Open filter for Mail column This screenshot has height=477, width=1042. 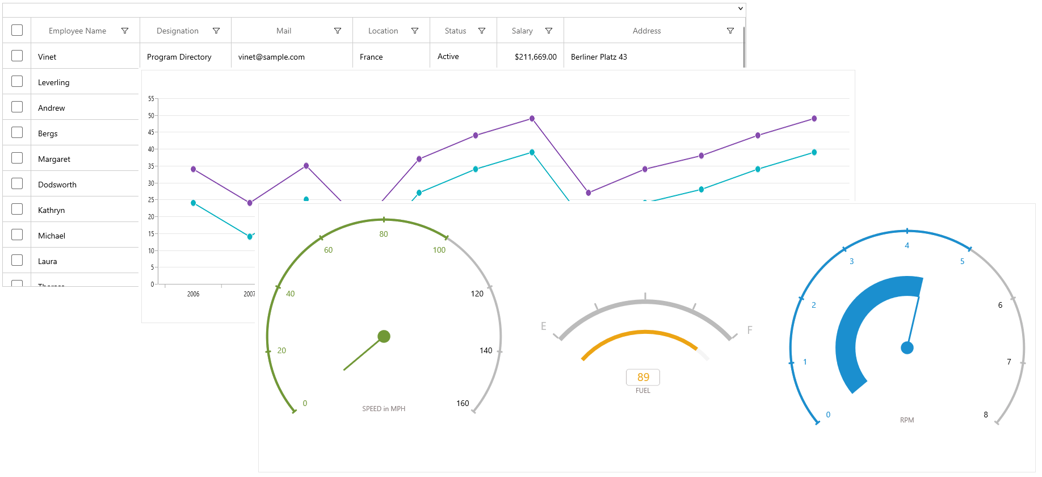(338, 31)
